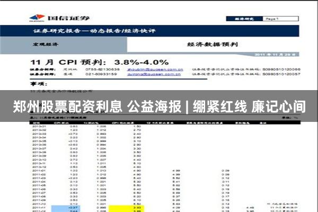This screenshot has width=318, height=212.
Task: Click banner text '绷紧红线 廉记心间'
Action: [249, 107]
